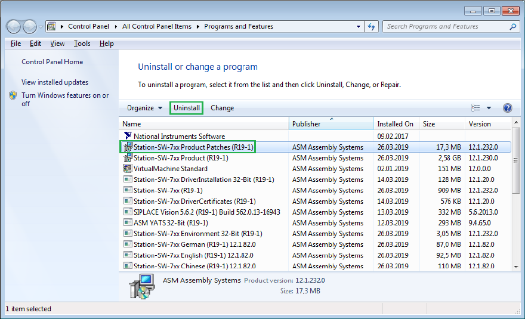This screenshot has width=525, height=319.
Task: Click the Uninstall button
Action: (x=187, y=108)
